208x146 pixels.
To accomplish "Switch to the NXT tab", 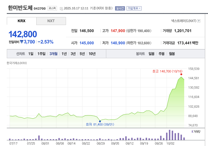I will pyautogui.click(x=51, y=21).
